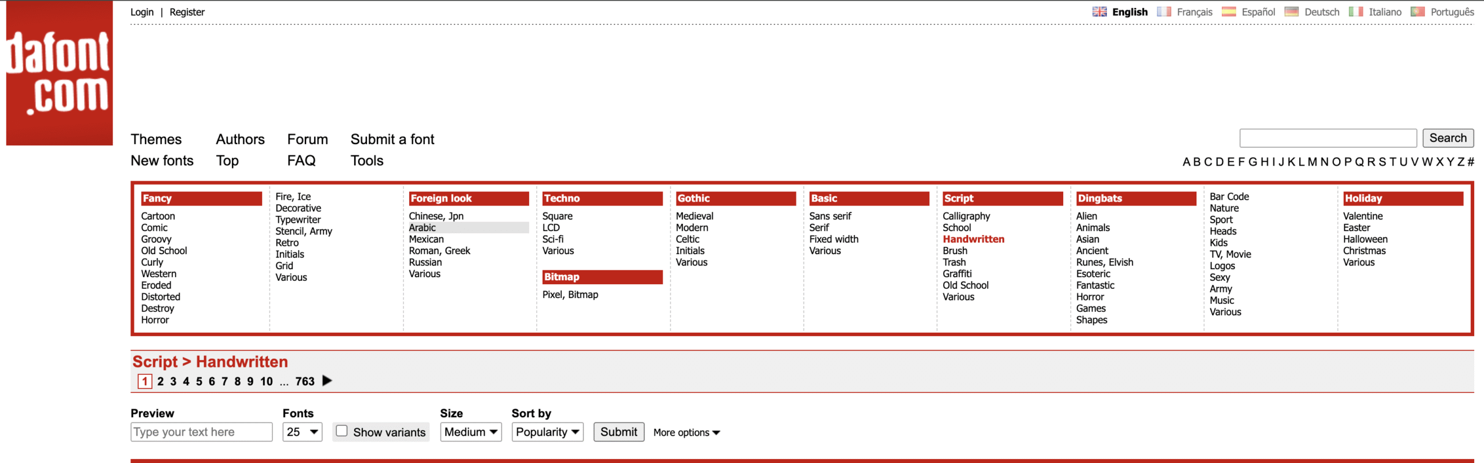Image resolution: width=1484 pixels, height=463 pixels.
Task: Open Christmas fonts category
Action: pyautogui.click(x=1364, y=251)
